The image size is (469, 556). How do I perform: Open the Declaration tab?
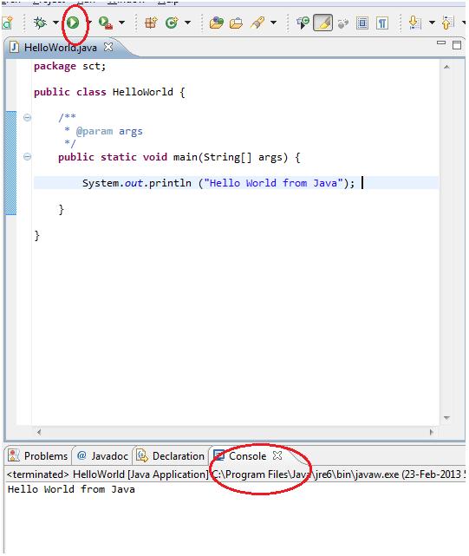[171, 456]
